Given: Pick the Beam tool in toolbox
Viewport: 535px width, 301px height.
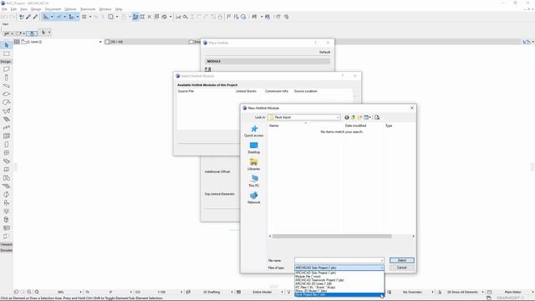Looking at the screenshot, I should click(x=6, y=85).
